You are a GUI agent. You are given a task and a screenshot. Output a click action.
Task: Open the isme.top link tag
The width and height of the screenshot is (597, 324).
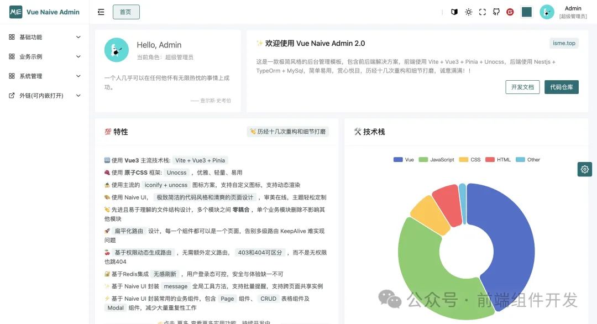pos(564,43)
